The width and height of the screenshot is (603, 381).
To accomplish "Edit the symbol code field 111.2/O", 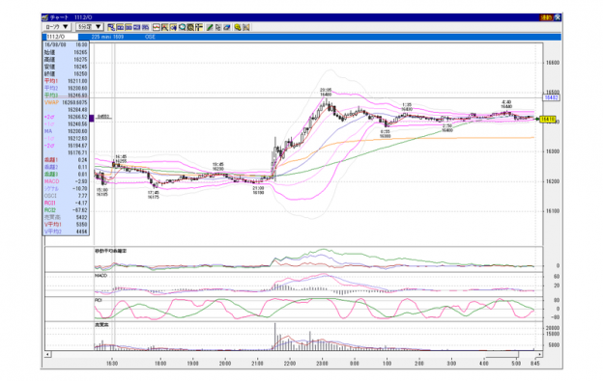I will pos(62,37).
